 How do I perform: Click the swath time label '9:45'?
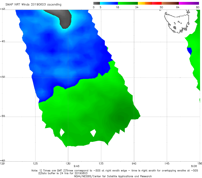(x=76, y=166)
